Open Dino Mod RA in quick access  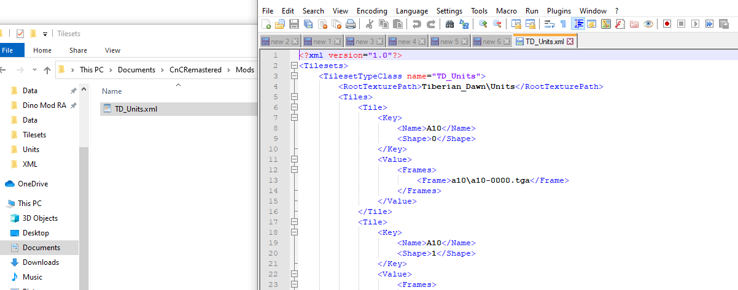pyautogui.click(x=44, y=105)
